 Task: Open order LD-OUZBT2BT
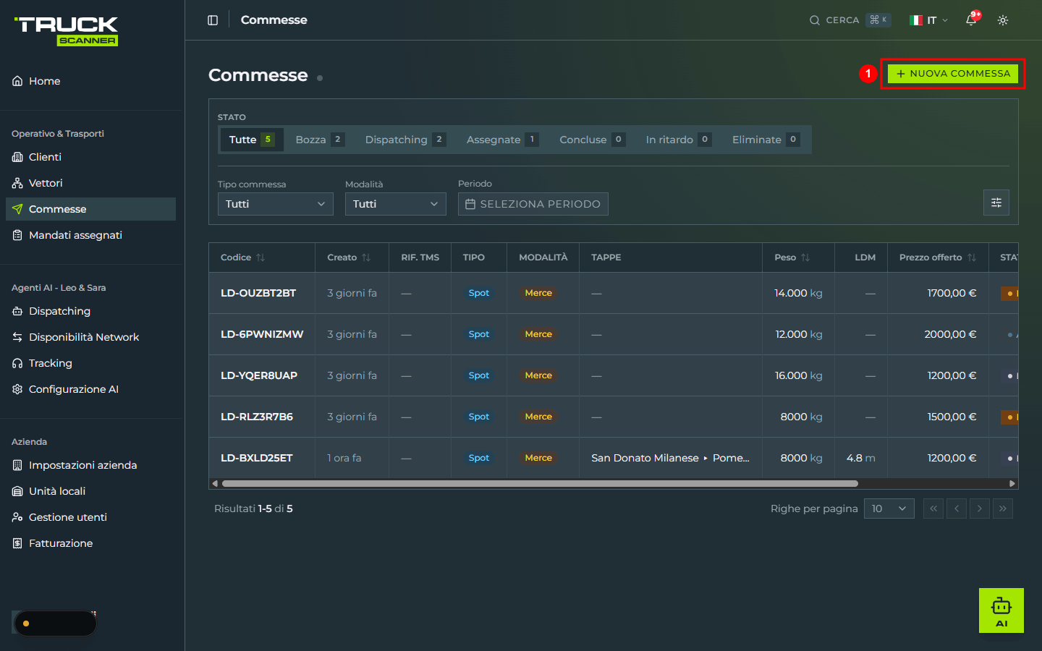click(x=258, y=293)
